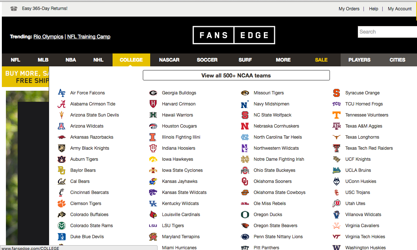
Task: Select Cincinnati Bearcats team link
Action: pyautogui.click(x=89, y=192)
